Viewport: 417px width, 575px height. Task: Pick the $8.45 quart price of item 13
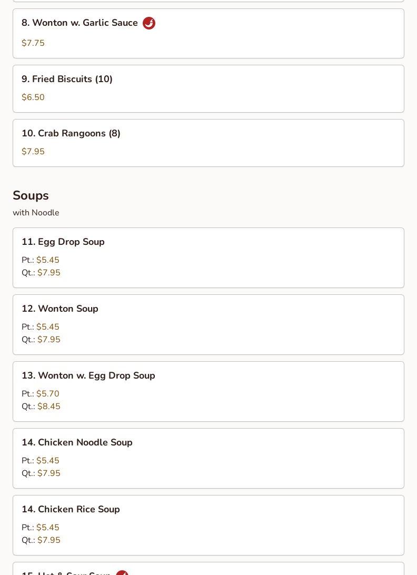[x=49, y=407]
